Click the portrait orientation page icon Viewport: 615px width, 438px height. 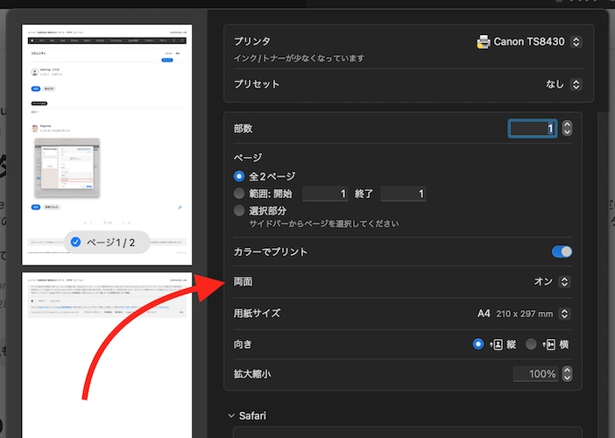click(x=498, y=344)
